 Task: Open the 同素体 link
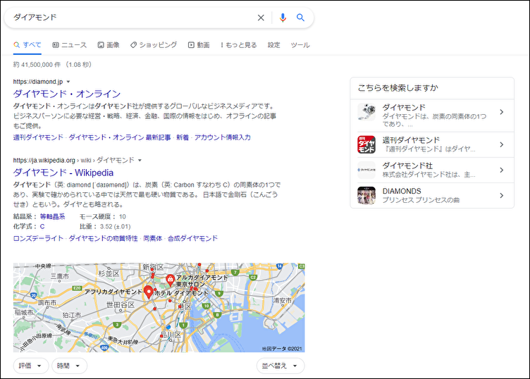153,238
